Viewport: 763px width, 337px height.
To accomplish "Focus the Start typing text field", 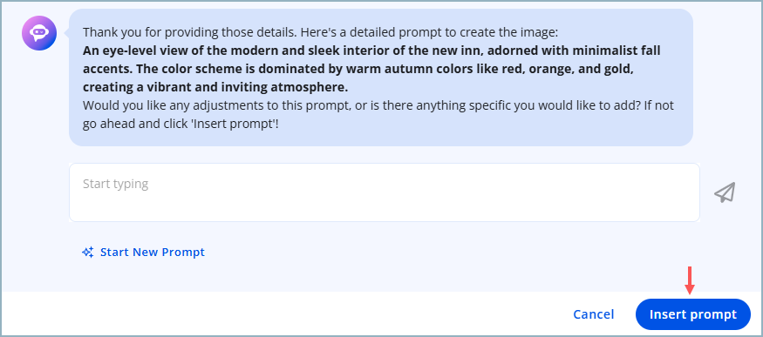I will 385,192.
